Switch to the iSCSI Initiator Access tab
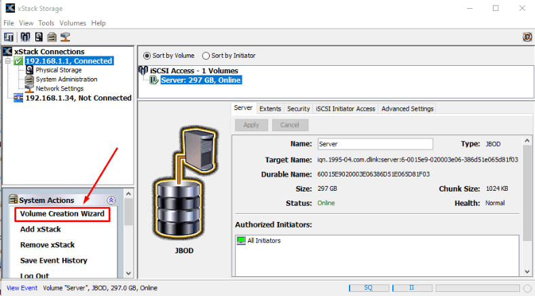 pos(346,109)
